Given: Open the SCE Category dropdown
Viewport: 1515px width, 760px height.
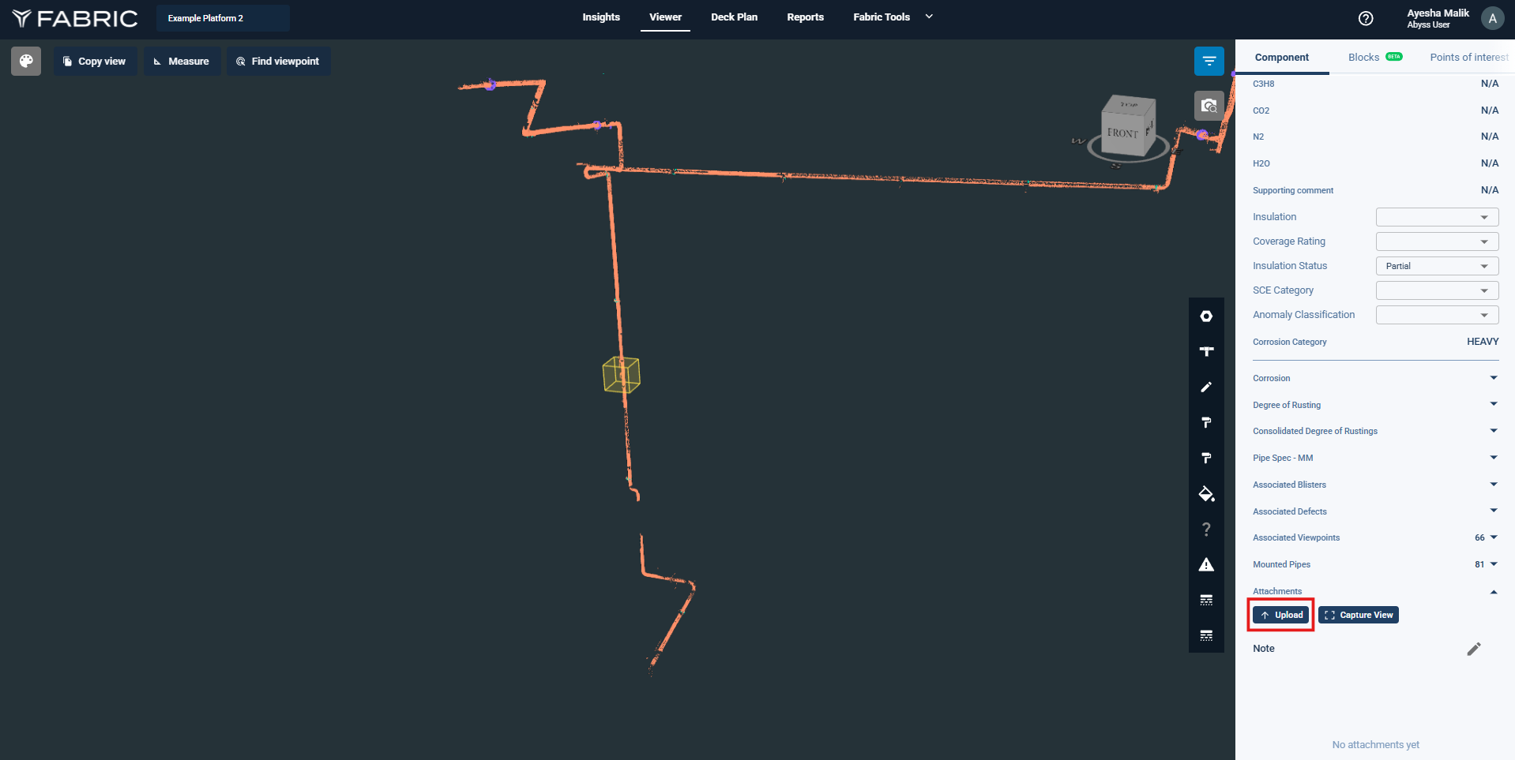Looking at the screenshot, I should coord(1436,290).
